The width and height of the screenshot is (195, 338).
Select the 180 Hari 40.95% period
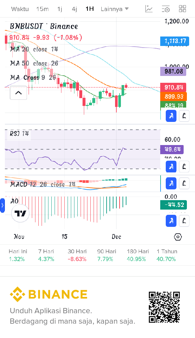pos(138,255)
